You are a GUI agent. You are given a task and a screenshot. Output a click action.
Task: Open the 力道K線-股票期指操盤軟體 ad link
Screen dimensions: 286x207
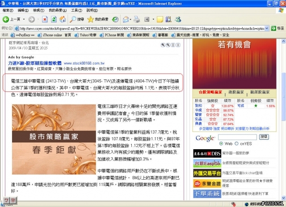[35, 63]
